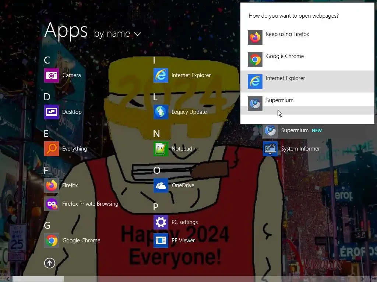Launch the PE Viewer icon
The image size is (377, 282).
pos(161,241)
